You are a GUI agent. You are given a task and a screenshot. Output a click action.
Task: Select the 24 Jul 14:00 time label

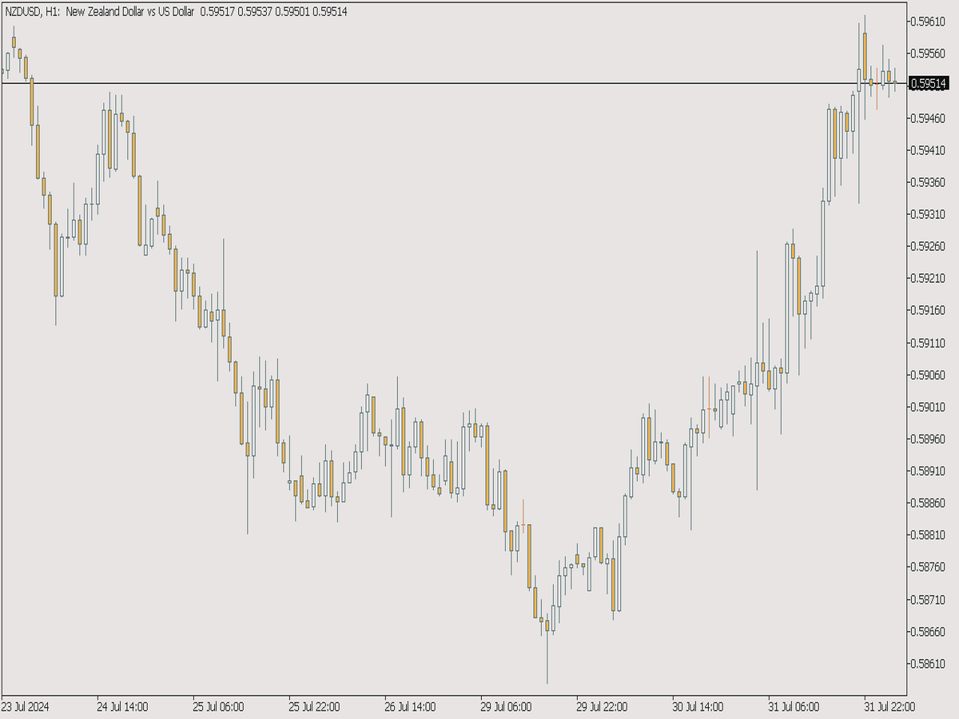tap(122, 707)
